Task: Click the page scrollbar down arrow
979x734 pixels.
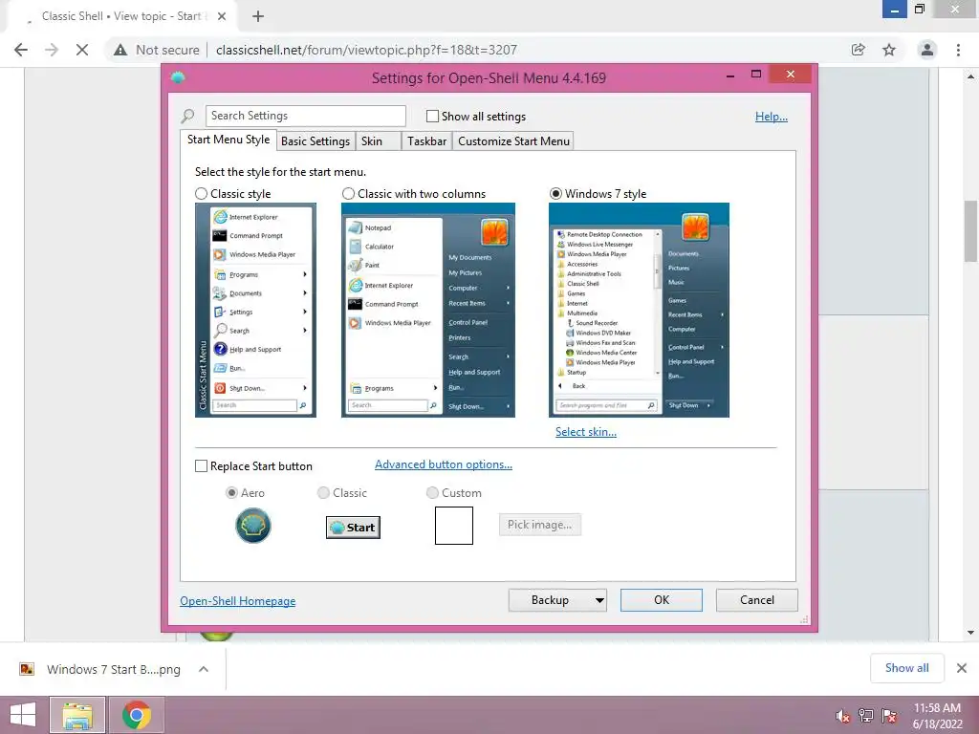Action: point(970,633)
